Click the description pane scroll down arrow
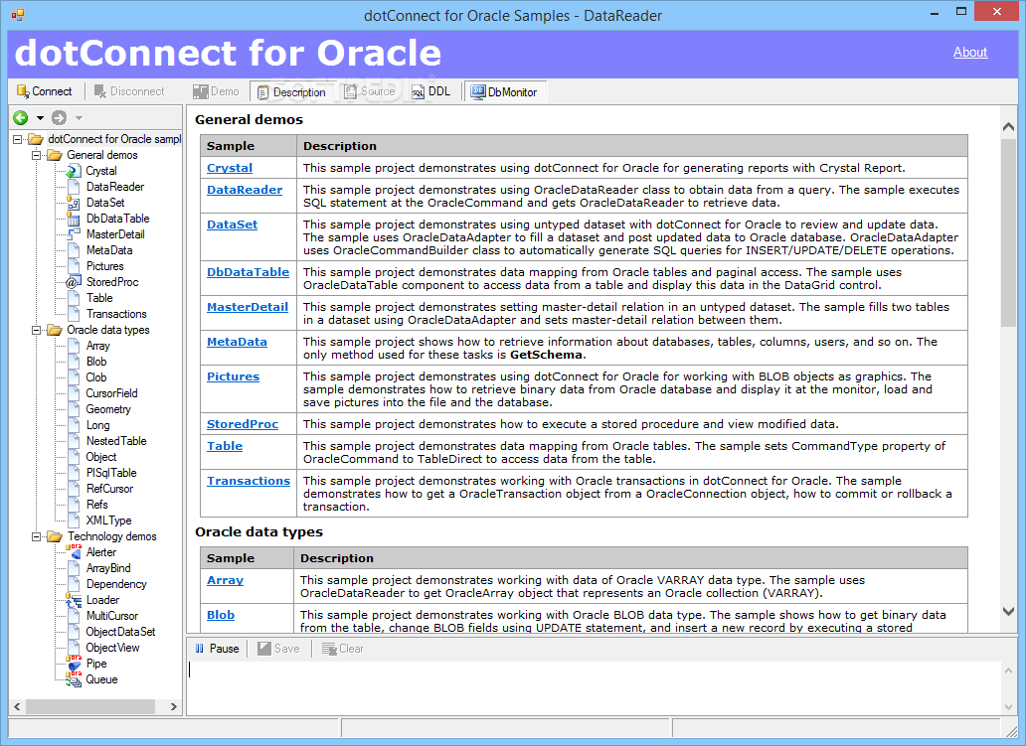The height and width of the screenshot is (746, 1026). tap(1008, 611)
